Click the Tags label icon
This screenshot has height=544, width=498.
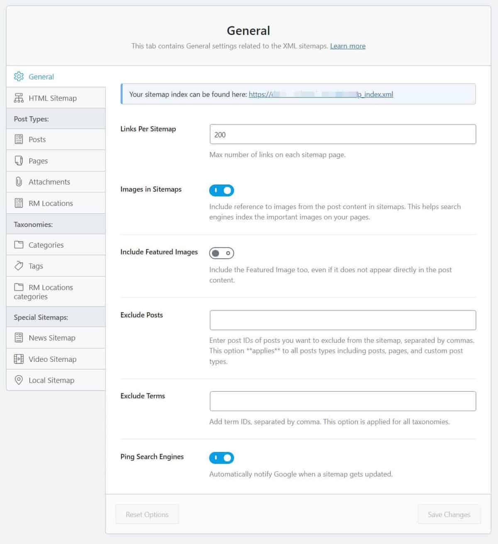pos(19,266)
